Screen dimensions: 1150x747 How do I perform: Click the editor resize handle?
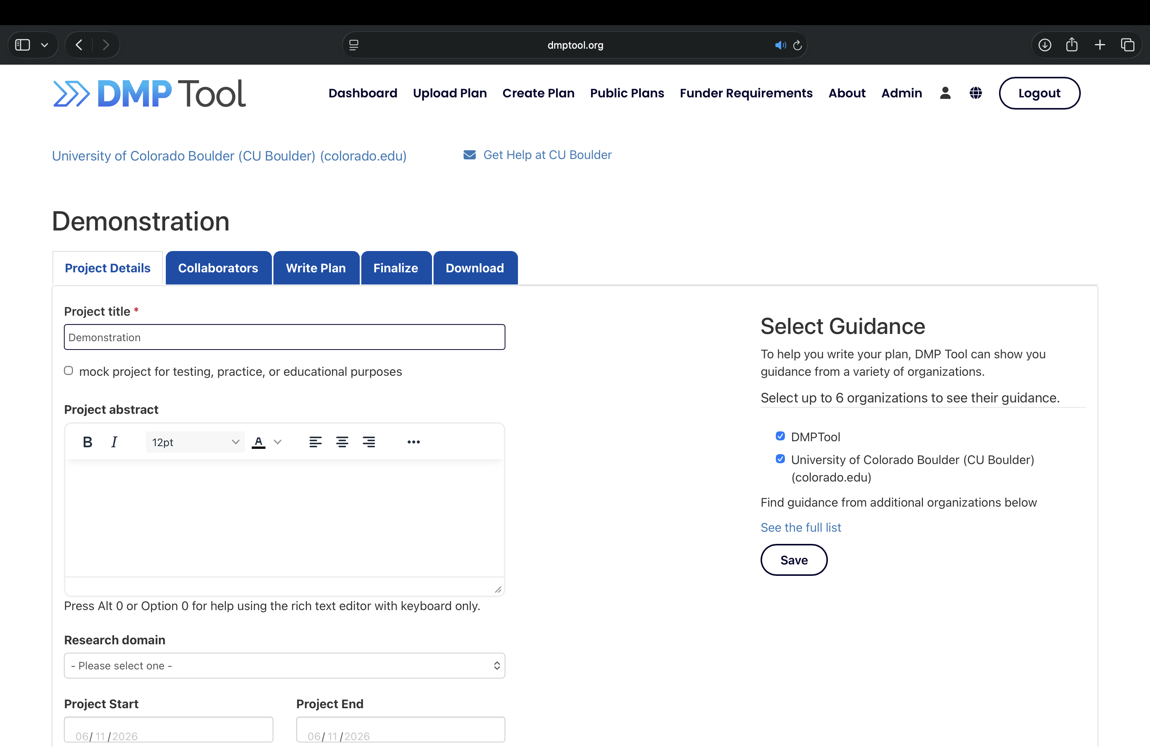[498, 589]
